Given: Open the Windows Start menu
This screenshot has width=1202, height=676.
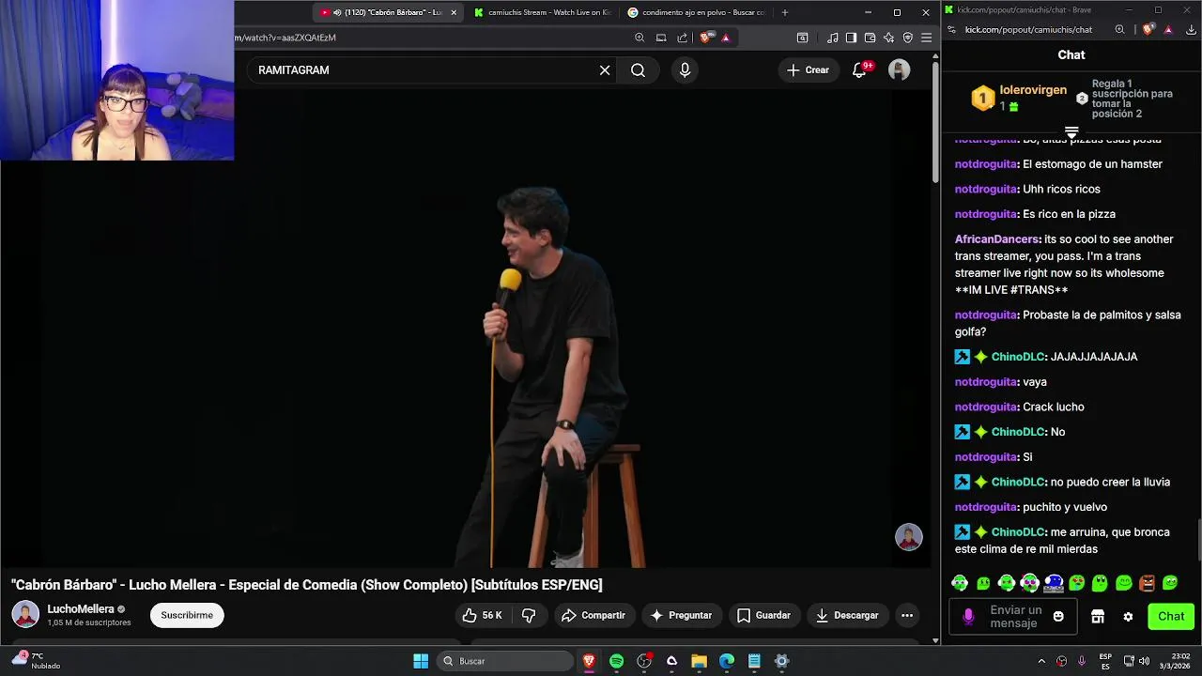Looking at the screenshot, I should [421, 661].
